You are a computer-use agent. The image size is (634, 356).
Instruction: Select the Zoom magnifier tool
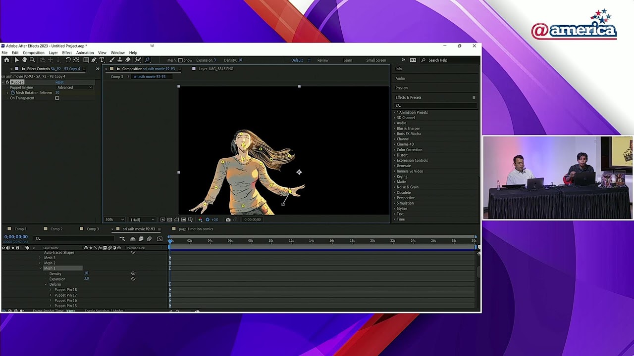point(32,60)
